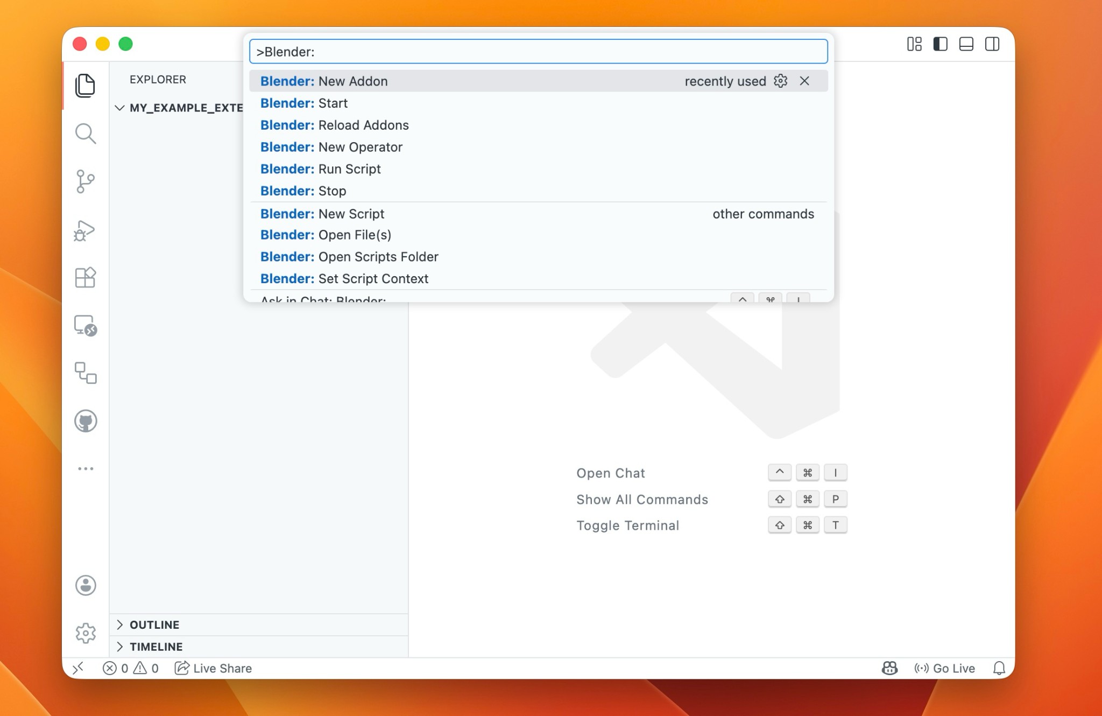Screen dimensions: 1102x716
Task: Open the Search sidebar icon
Action: [86, 134]
